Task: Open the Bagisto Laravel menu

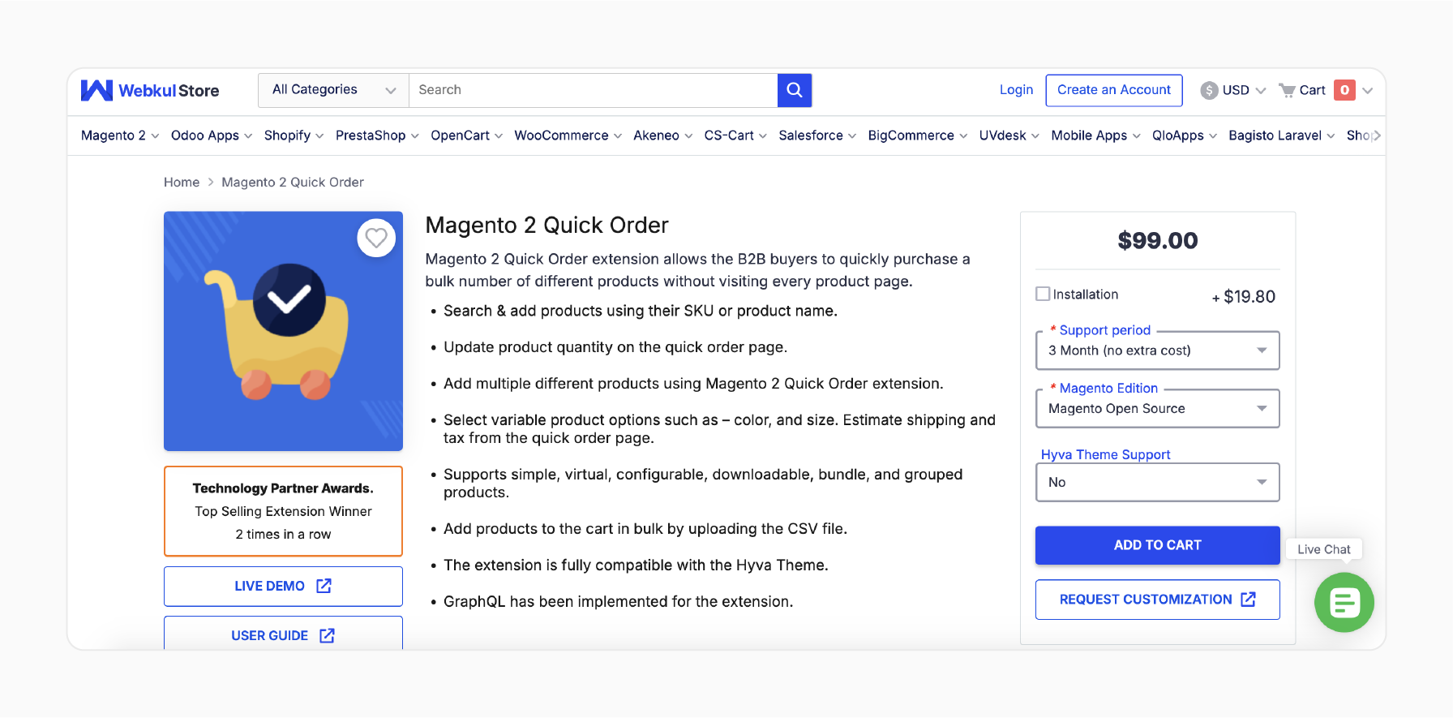Action: click(1281, 135)
